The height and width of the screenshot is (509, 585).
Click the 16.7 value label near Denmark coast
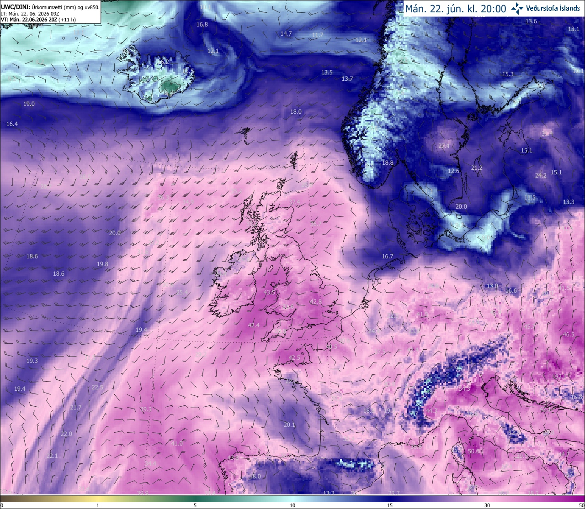388,257
